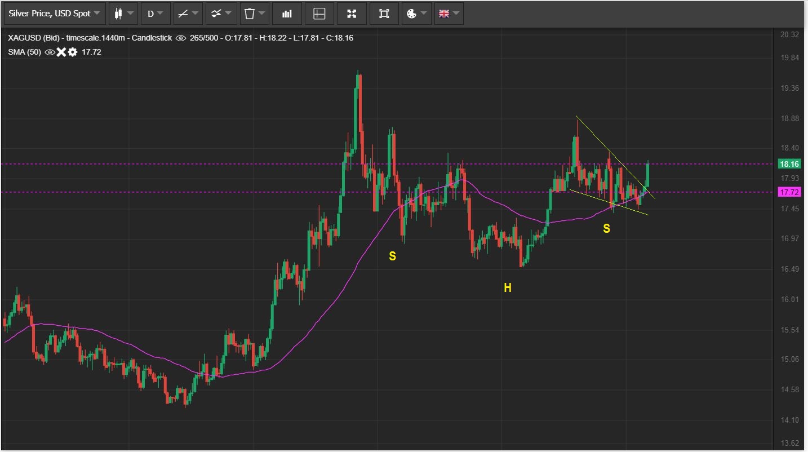Click the 14.58 price axis label

pos(790,389)
